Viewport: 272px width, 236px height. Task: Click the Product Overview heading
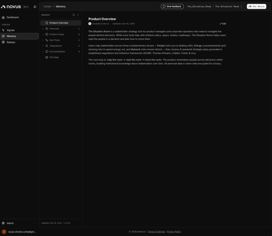pyautogui.click(x=102, y=19)
